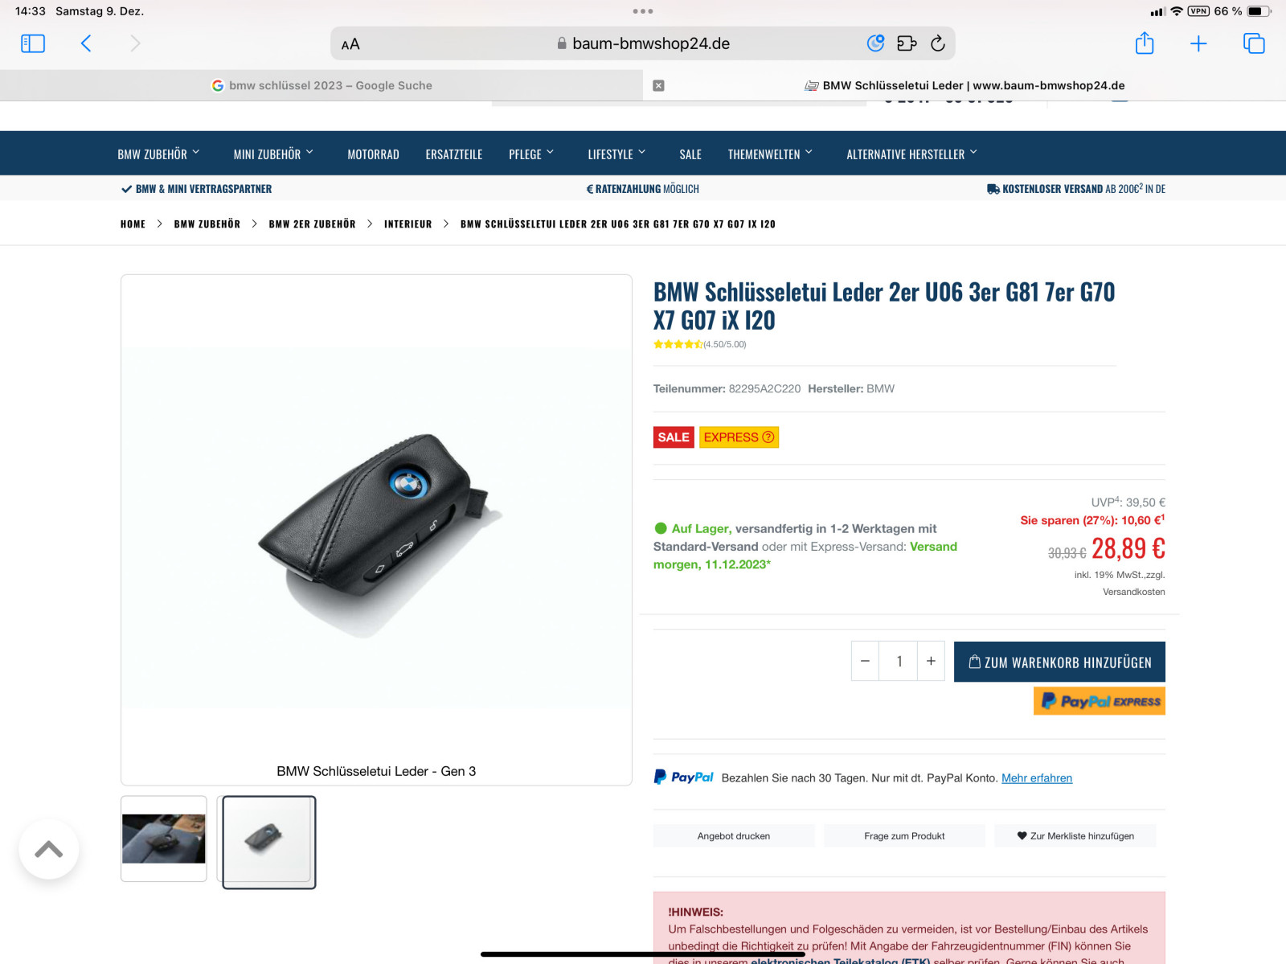This screenshot has width=1286, height=964.
Task: Add the item with Zum Warenkorb hinzufügen
Action: tap(1059, 662)
